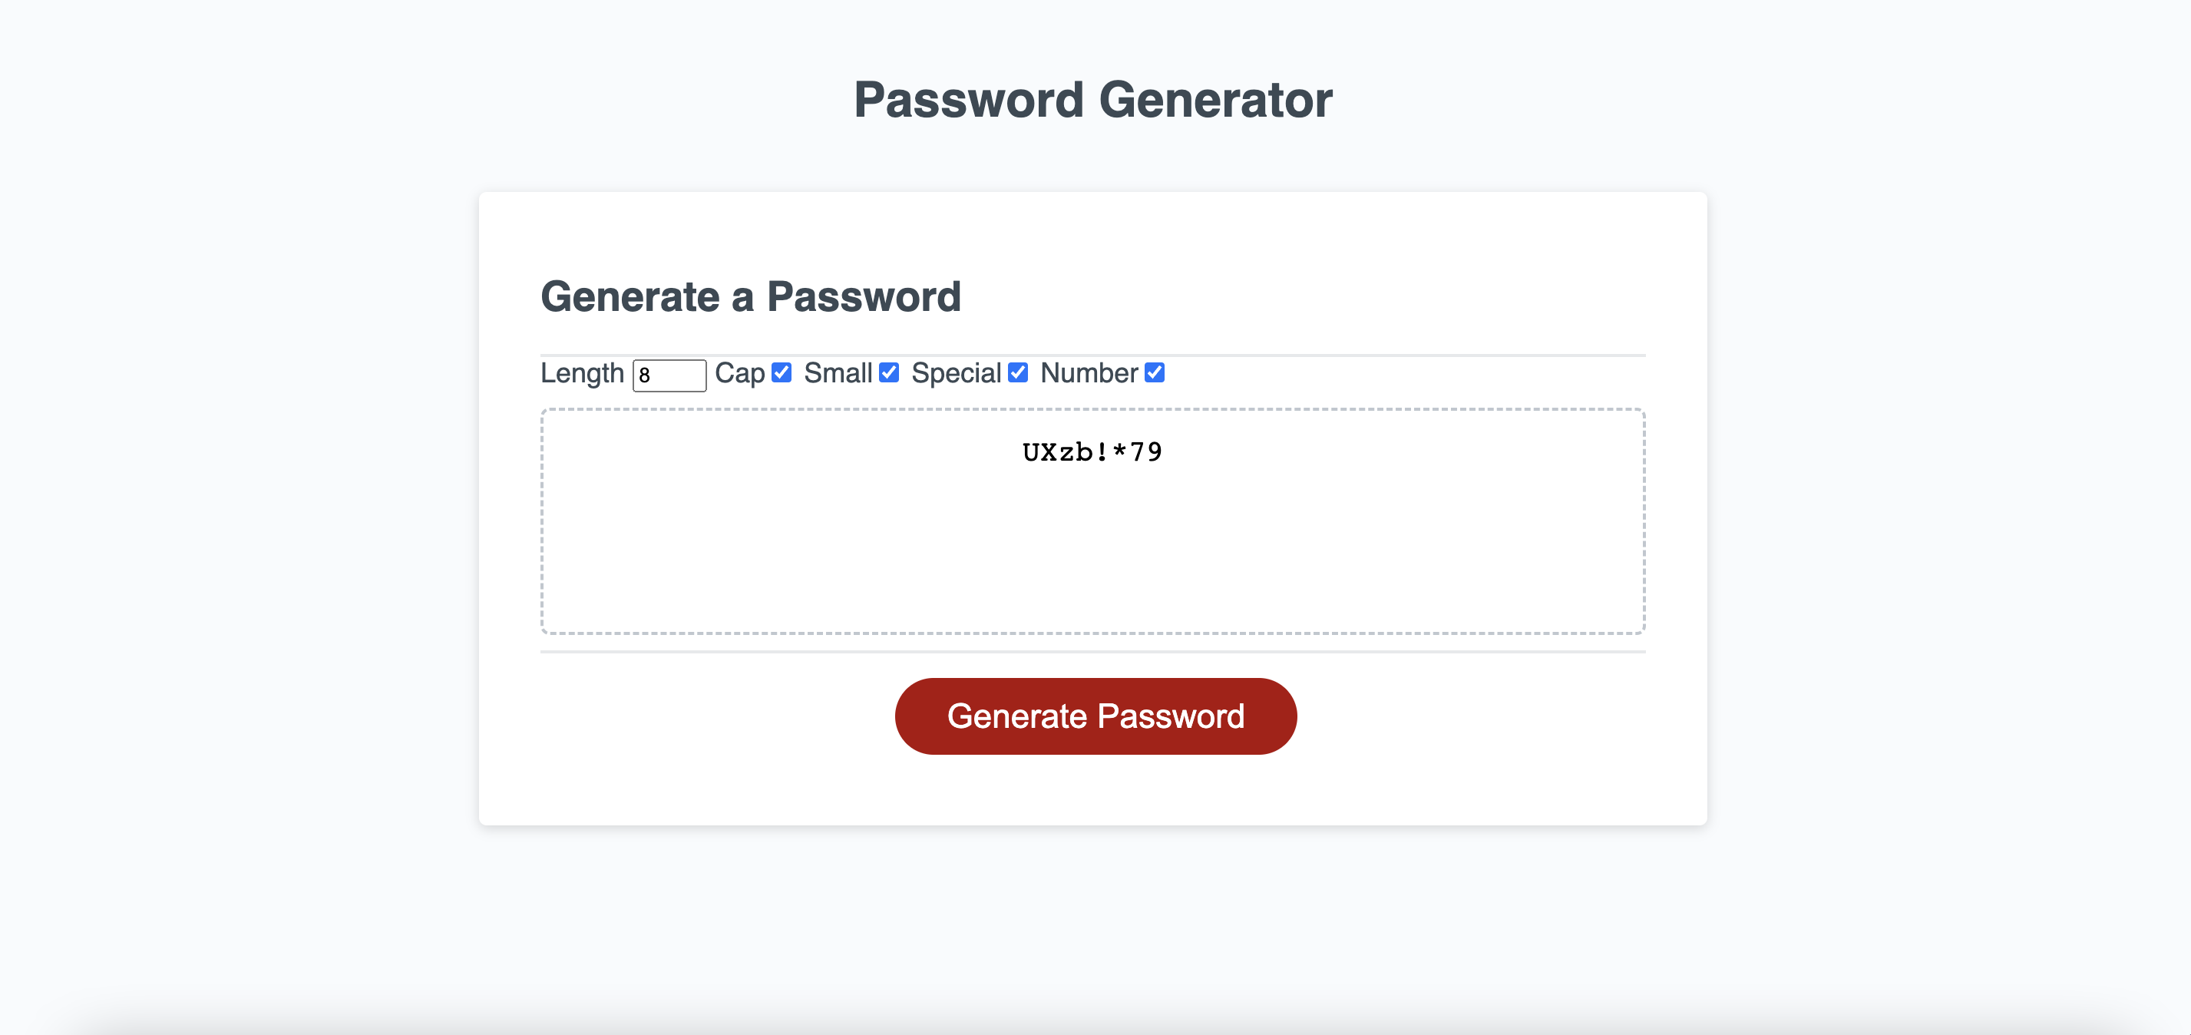This screenshot has width=2191, height=1035.
Task: Disable the Small letters option
Action: tap(889, 372)
